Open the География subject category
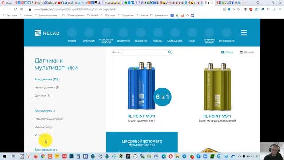Viewport: 284px width, 160px height. [123, 36]
